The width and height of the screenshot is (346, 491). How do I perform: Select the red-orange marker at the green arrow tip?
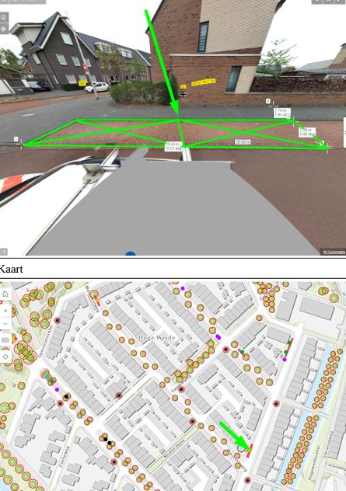click(x=250, y=451)
